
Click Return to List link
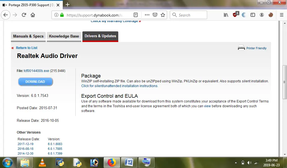tap(27, 48)
